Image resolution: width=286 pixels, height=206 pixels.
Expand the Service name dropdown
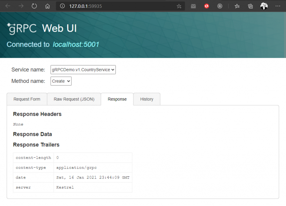(x=83, y=70)
